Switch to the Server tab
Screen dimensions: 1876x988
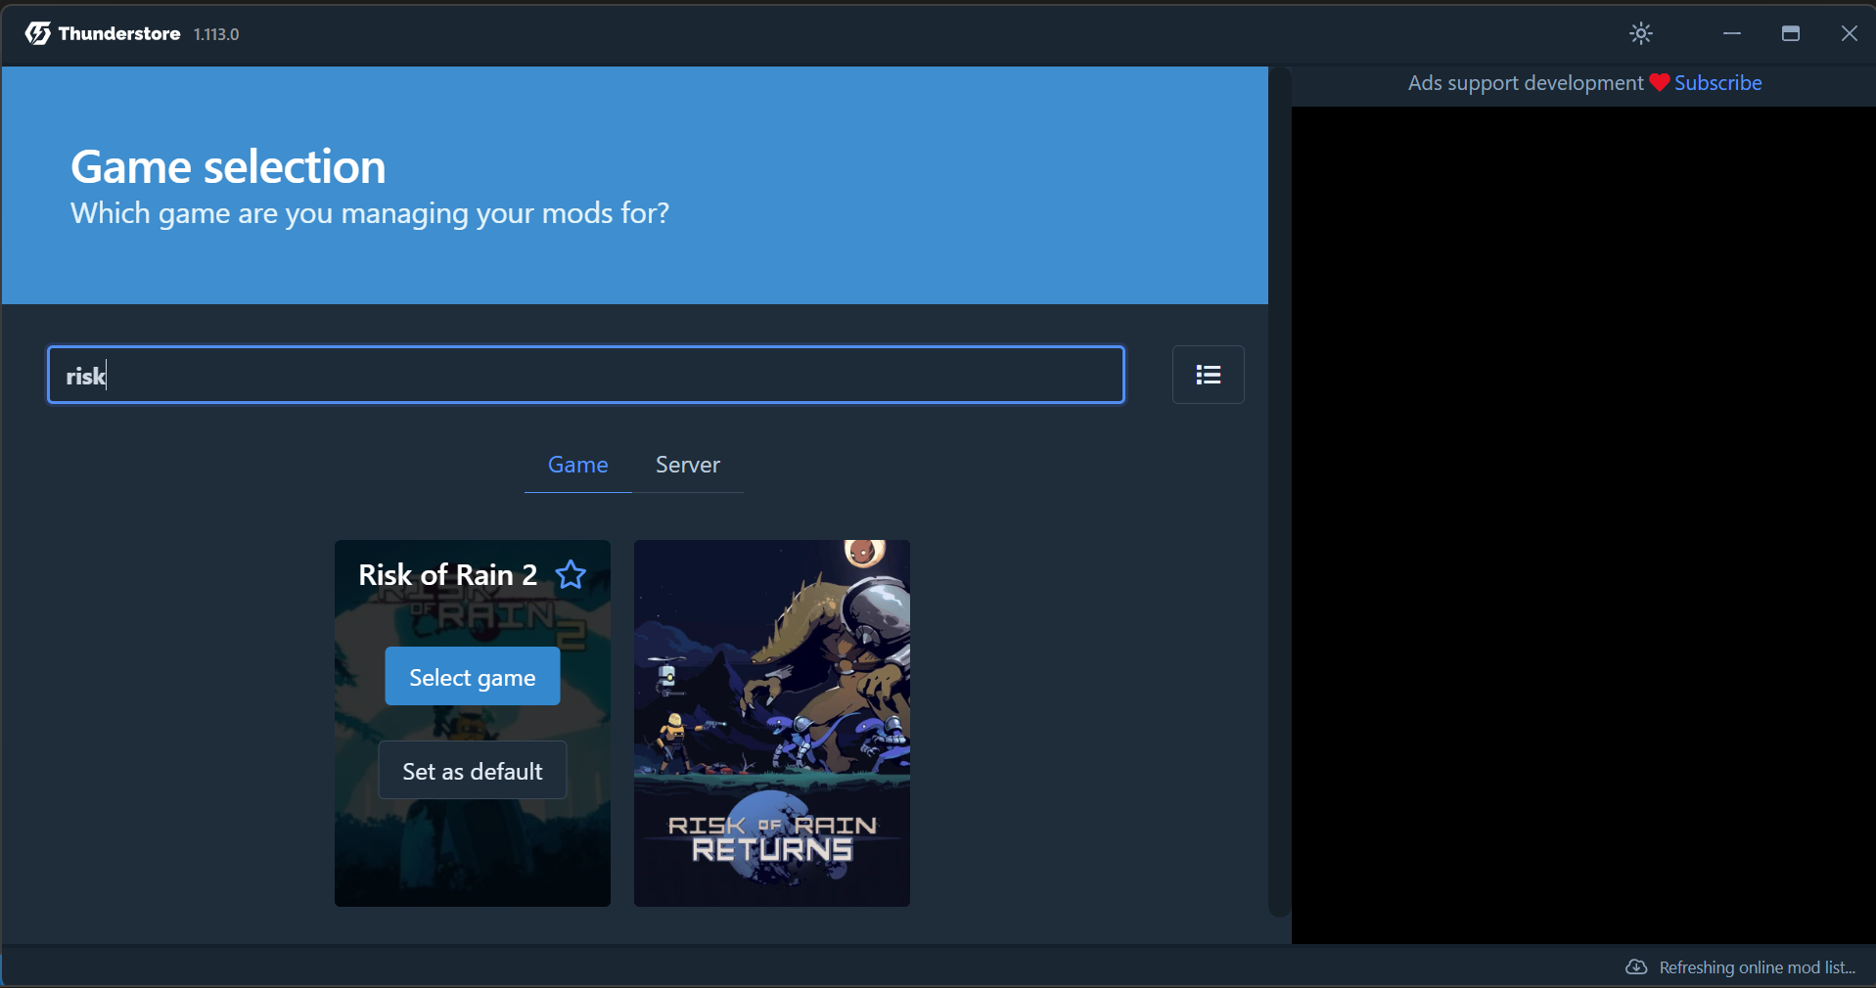coord(688,465)
